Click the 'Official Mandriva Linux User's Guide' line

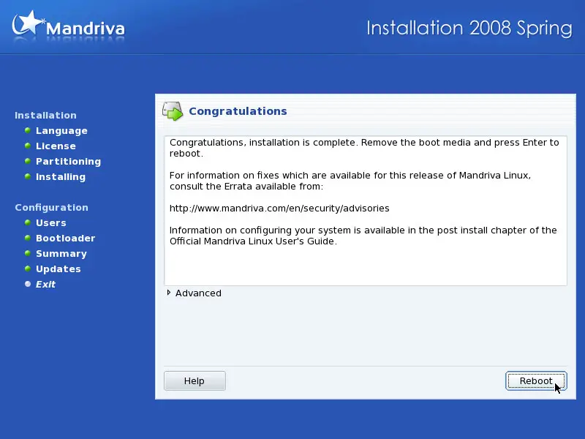pos(253,241)
